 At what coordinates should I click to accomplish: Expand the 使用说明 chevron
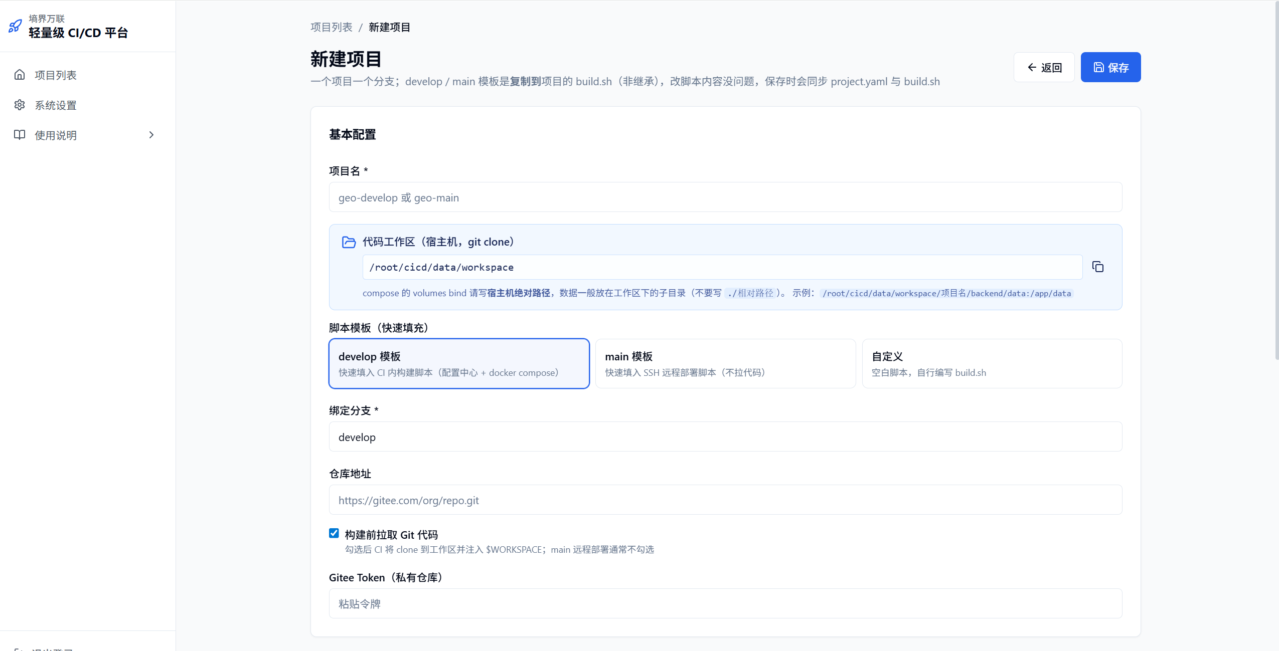(151, 135)
